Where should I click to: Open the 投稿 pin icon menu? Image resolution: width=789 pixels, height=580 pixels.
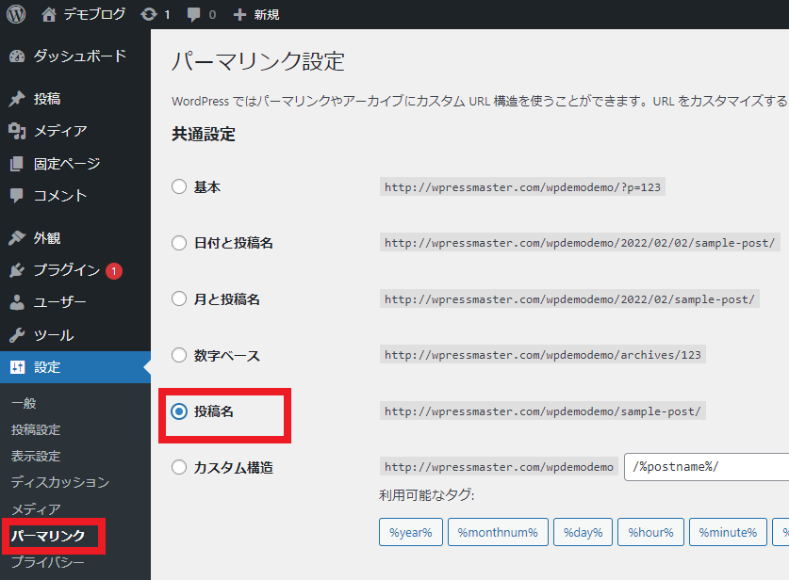17,99
